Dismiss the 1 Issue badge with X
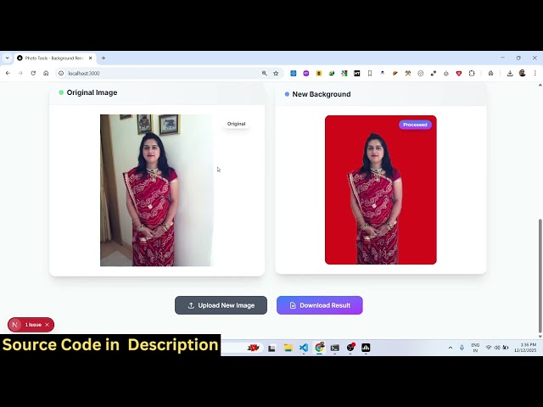543x407 pixels. [x=48, y=325]
